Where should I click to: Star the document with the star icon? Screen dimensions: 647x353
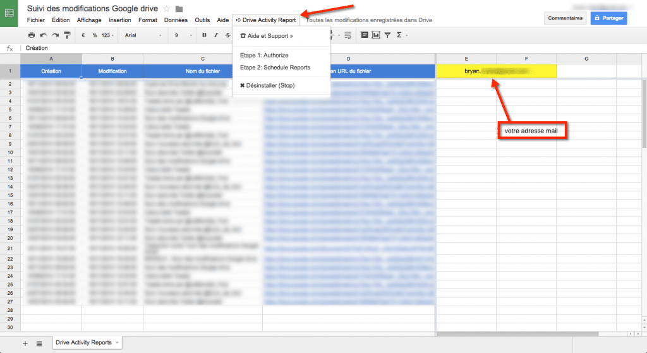pos(167,9)
